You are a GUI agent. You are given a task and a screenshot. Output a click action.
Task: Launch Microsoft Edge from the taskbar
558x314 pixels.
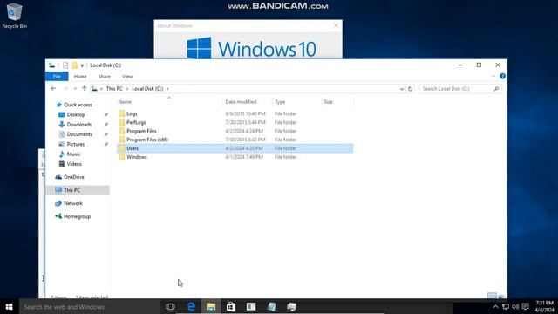(x=191, y=306)
